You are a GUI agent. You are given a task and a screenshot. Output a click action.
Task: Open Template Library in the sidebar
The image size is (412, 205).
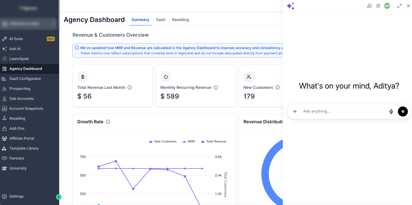30,148
